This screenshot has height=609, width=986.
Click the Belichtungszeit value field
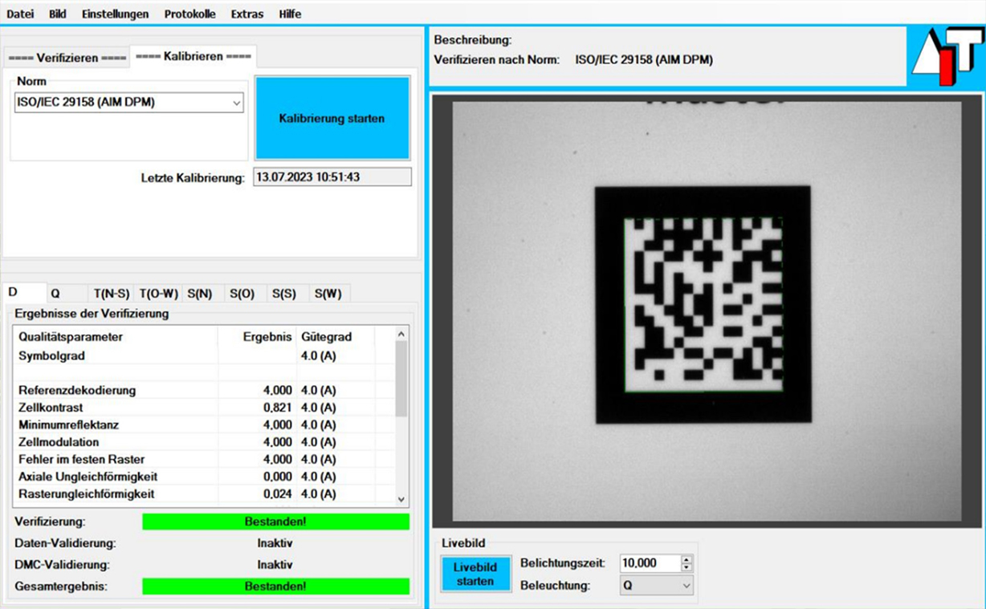[x=649, y=563]
